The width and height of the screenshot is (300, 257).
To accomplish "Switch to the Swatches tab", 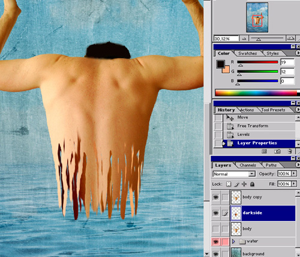I will [248, 53].
